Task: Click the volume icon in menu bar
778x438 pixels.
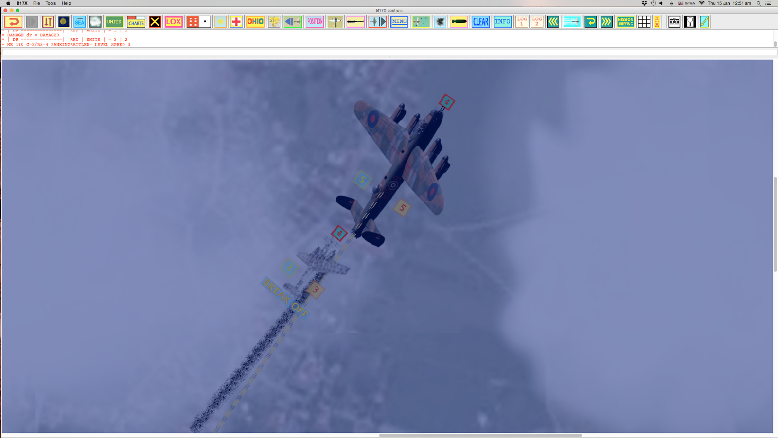Action: click(x=661, y=3)
